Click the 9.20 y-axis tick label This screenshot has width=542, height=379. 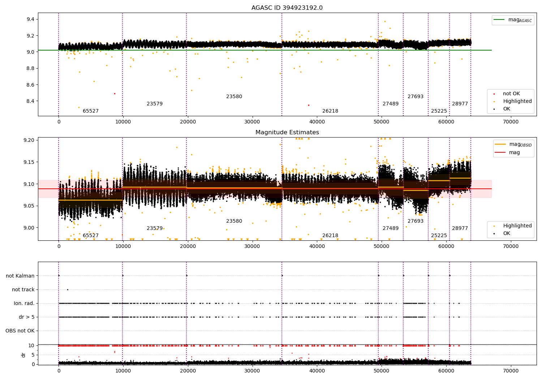(x=29, y=140)
